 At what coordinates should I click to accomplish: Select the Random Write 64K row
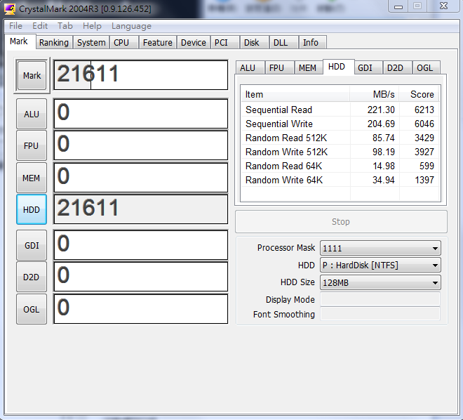[x=340, y=180]
